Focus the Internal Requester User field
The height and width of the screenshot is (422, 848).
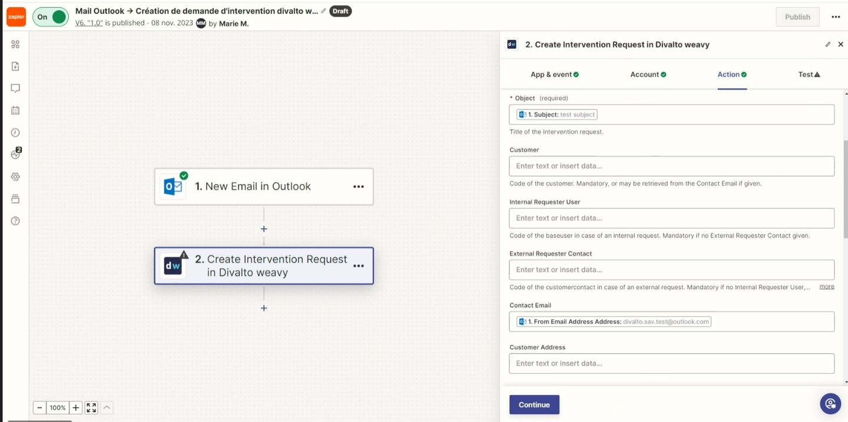(672, 218)
